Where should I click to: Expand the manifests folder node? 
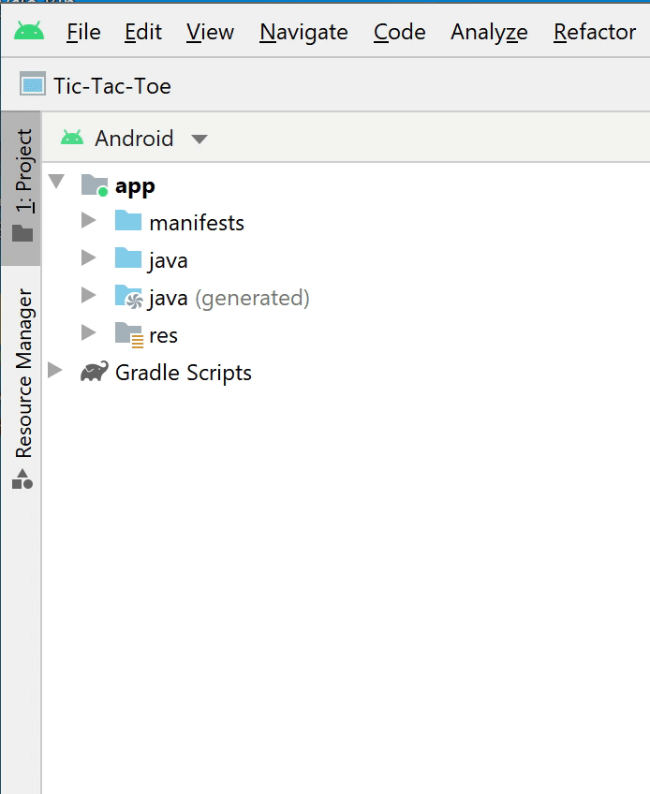point(88,222)
